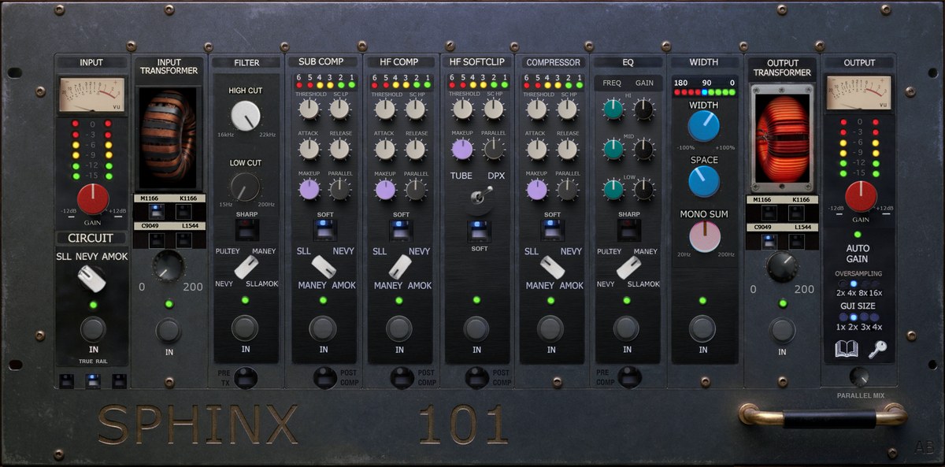
Task: Select L1544 on Input Transformer
Action: click(183, 239)
